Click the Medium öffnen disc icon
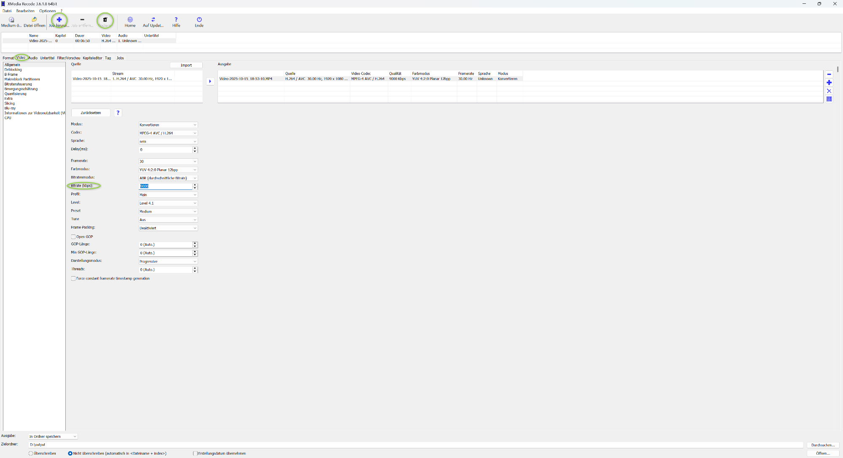 (11, 20)
